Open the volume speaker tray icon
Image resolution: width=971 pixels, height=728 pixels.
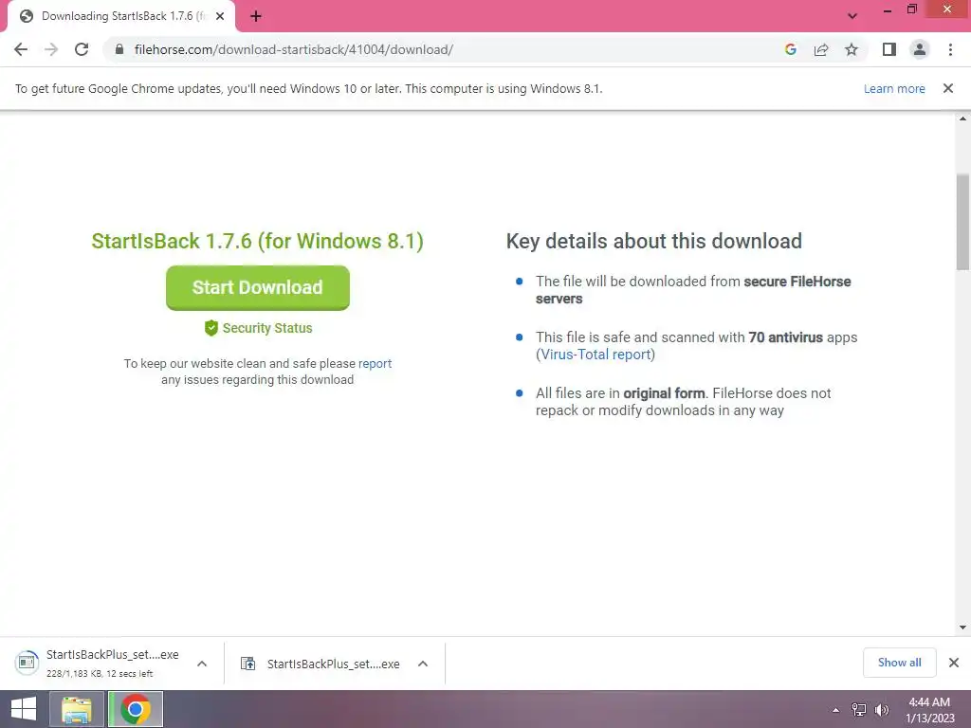pyautogui.click(x=881, y=710)
